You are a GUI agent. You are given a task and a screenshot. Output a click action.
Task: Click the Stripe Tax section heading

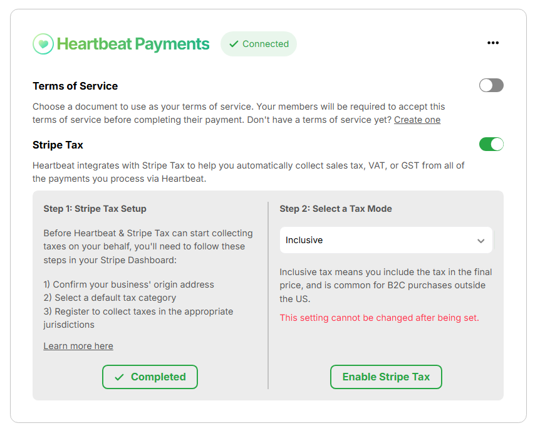[58, 145]
